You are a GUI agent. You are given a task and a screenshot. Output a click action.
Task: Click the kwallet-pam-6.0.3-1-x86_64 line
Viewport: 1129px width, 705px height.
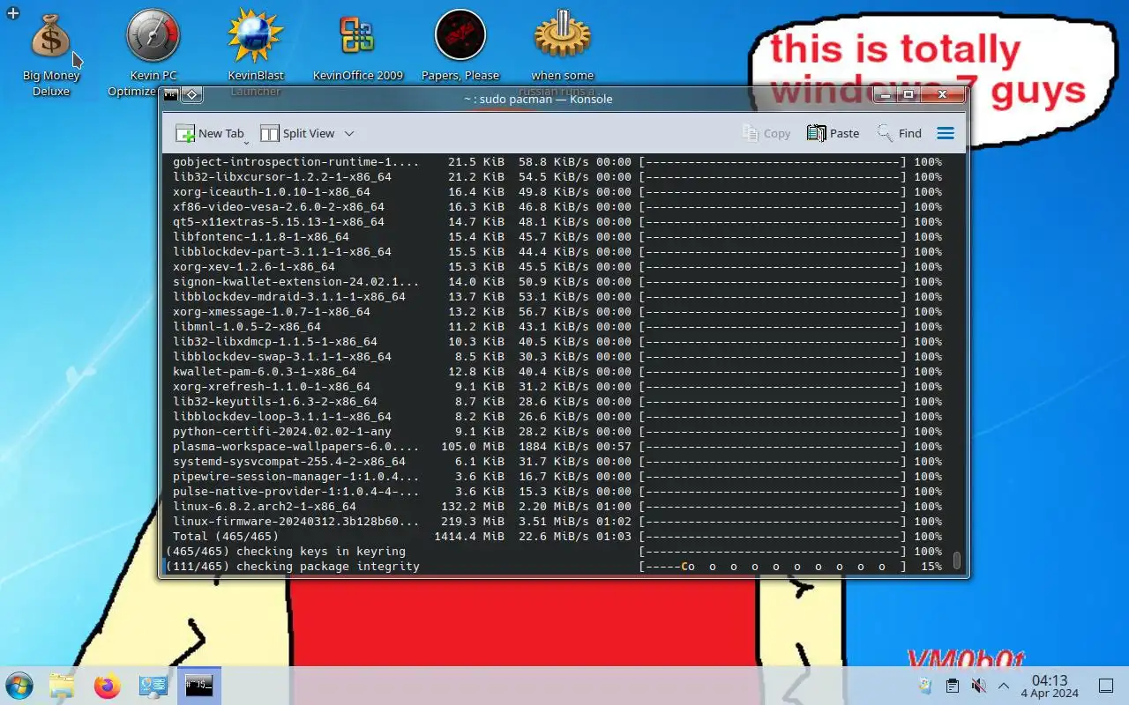[557, 372]
